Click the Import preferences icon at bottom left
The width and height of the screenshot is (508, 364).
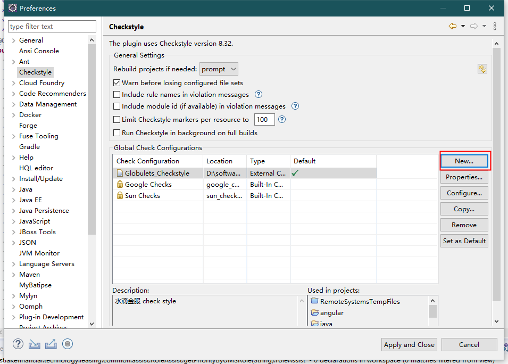coord(34,344)
